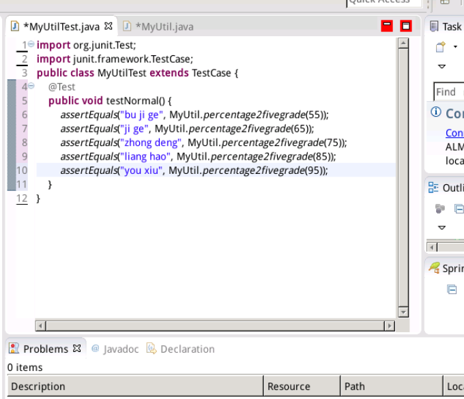This screenshot has height=399, width=464.
Task: Click the Spring Explorer collapse all icon
Action: click(452, 289)
